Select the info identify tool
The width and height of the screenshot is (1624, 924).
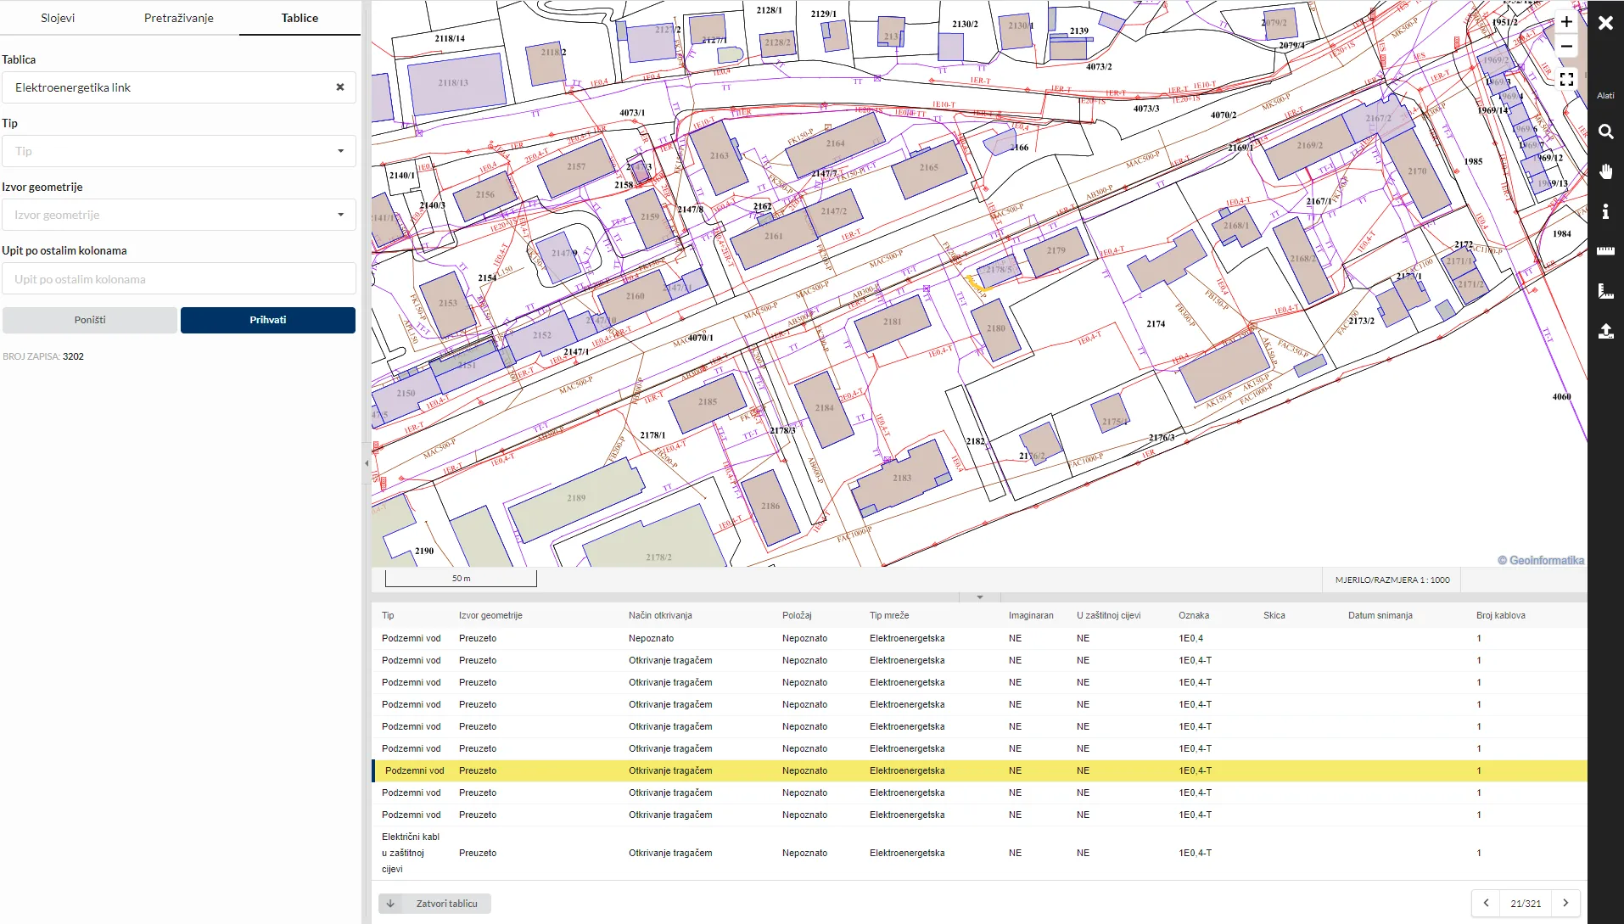coord(1605,211)
